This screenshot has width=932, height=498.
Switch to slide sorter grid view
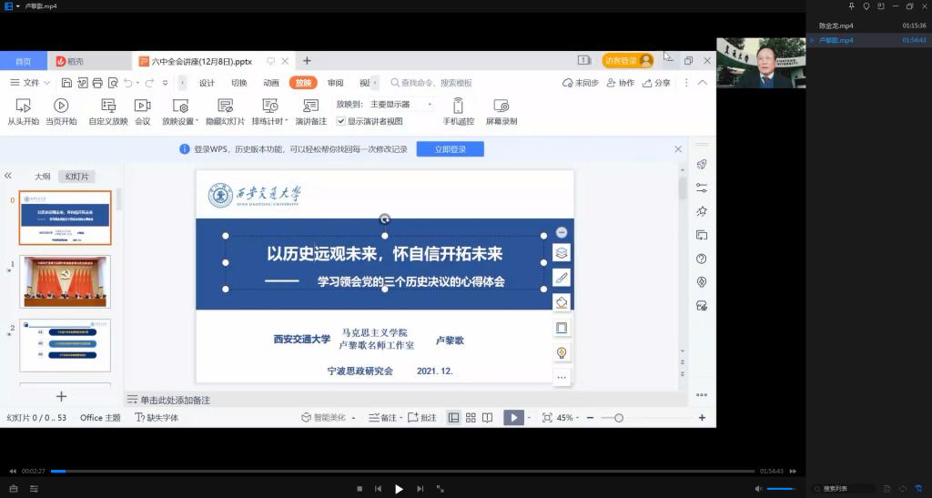471,418
